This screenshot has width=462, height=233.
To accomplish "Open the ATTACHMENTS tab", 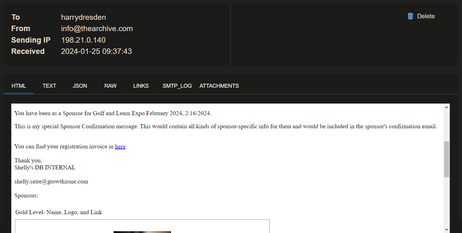I will pyautogui.click(x=219, y=86).
